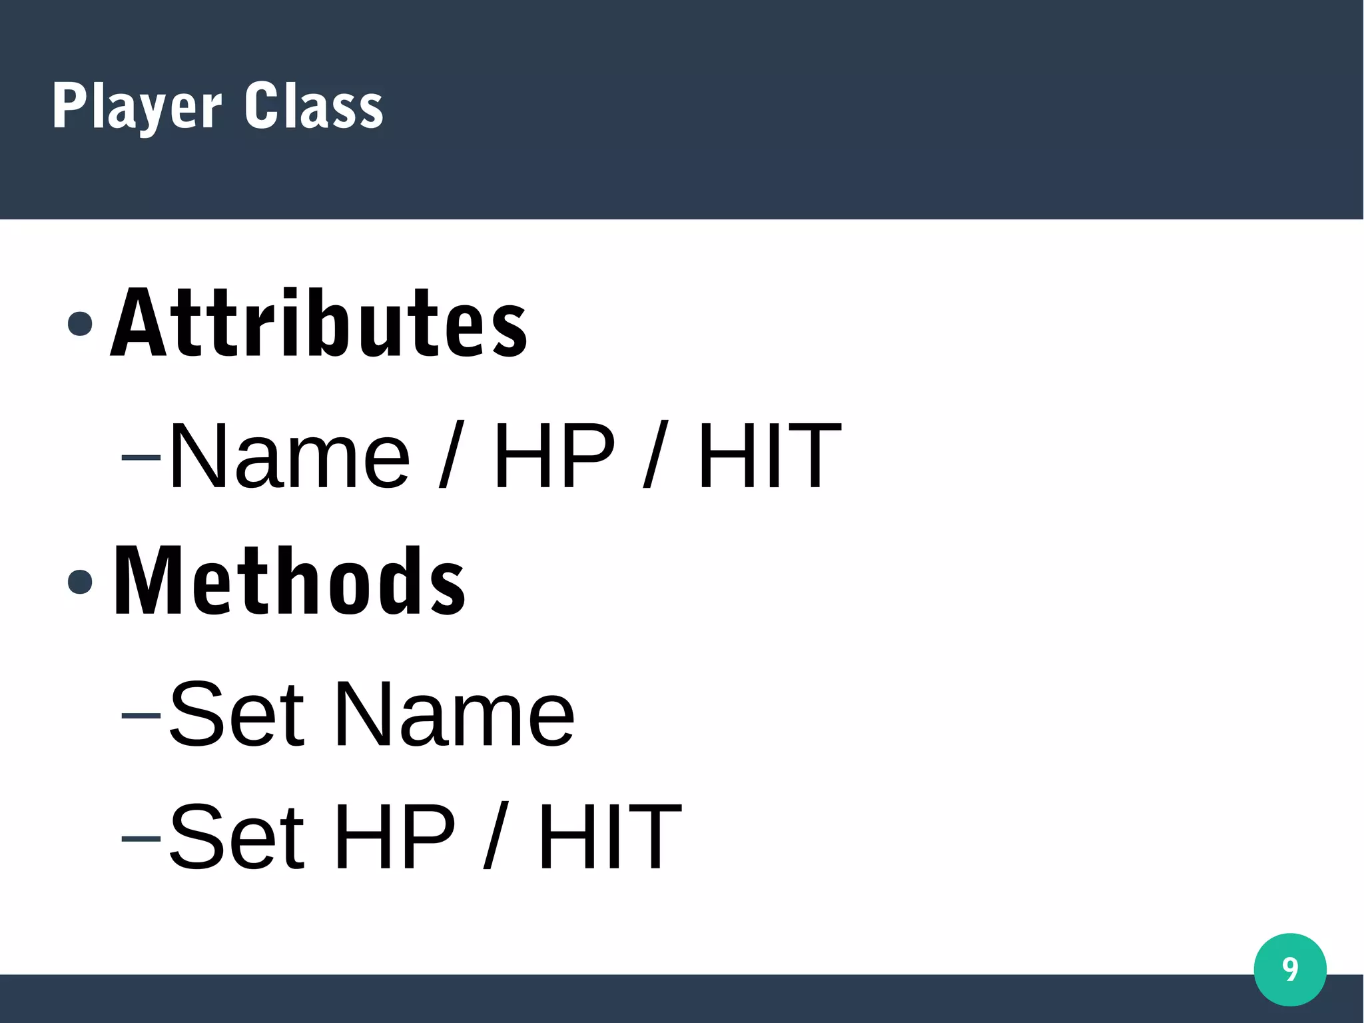Click the dash before Set Name

point(141,715)
